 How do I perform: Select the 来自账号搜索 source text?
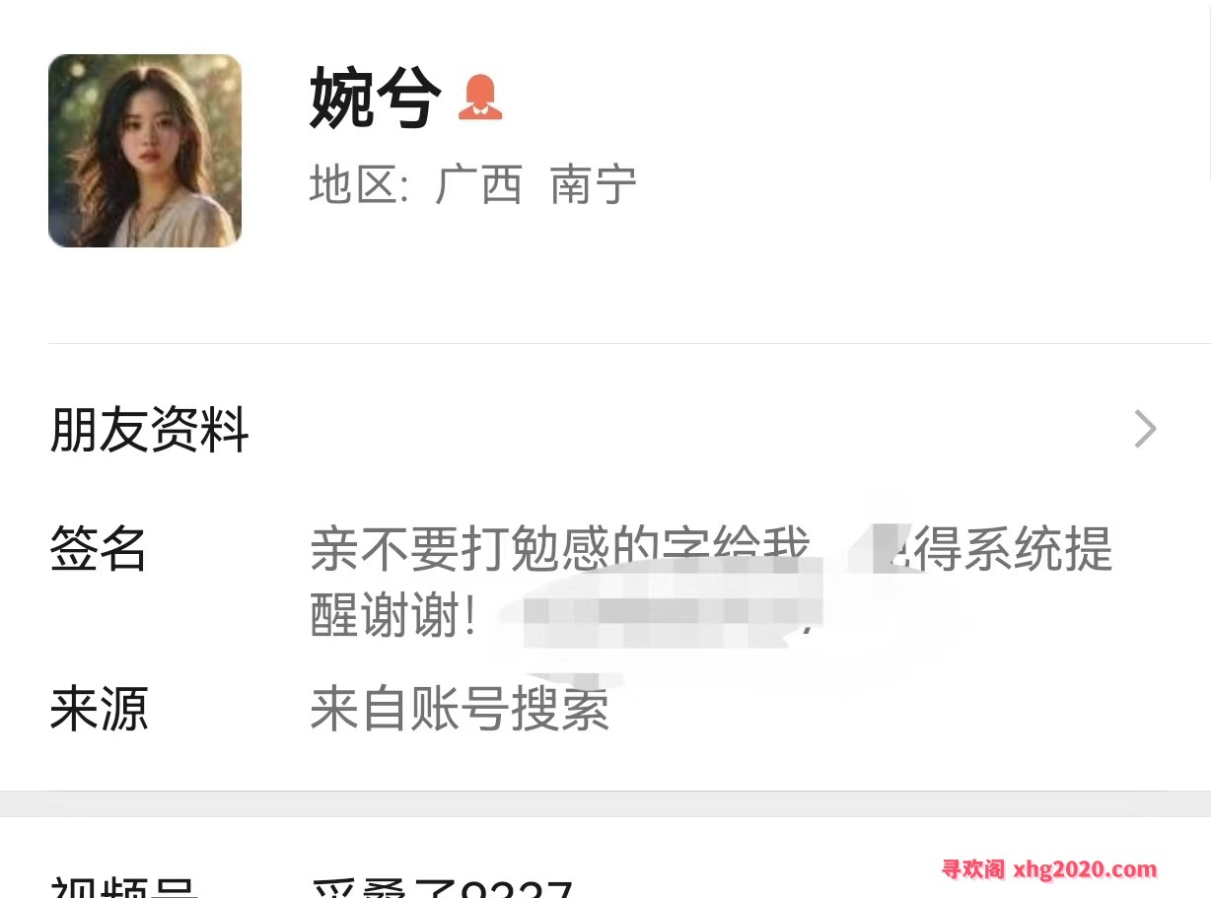tap(460, 709)
